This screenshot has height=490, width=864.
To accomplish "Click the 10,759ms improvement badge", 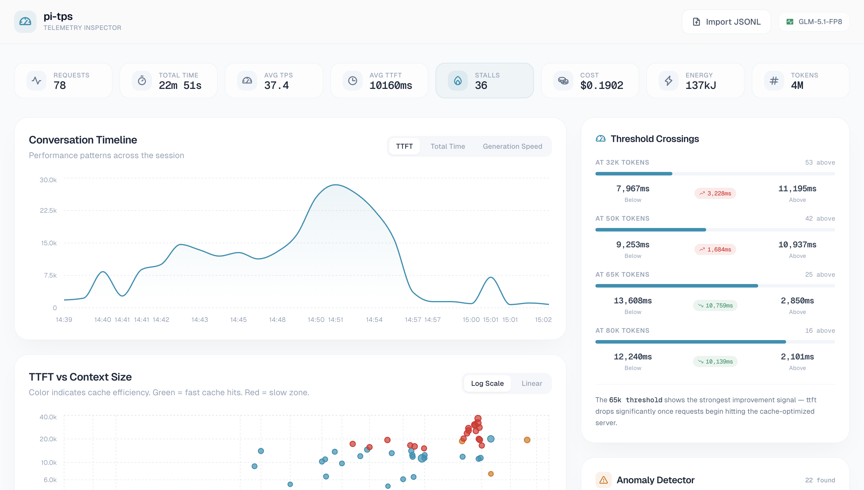I will click(715, 305).
